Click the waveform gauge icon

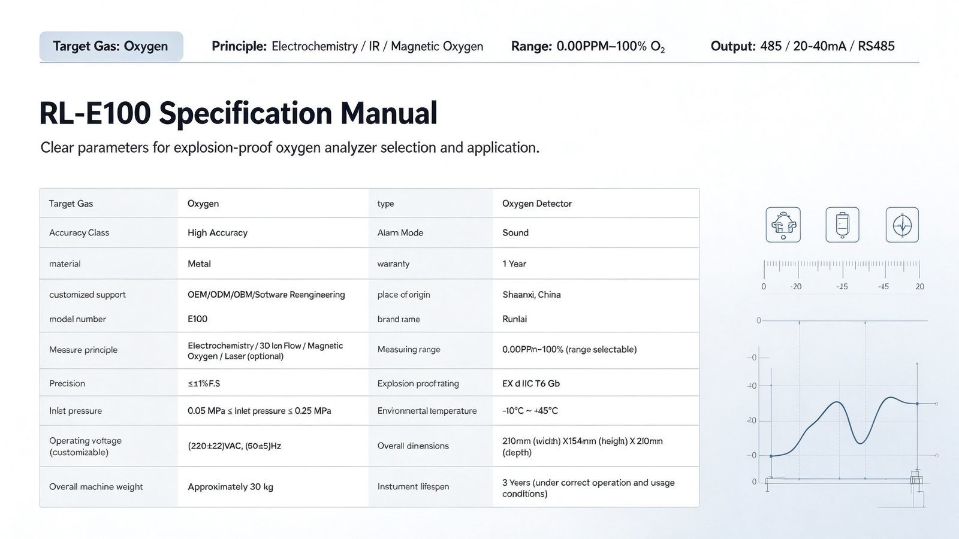902,225
